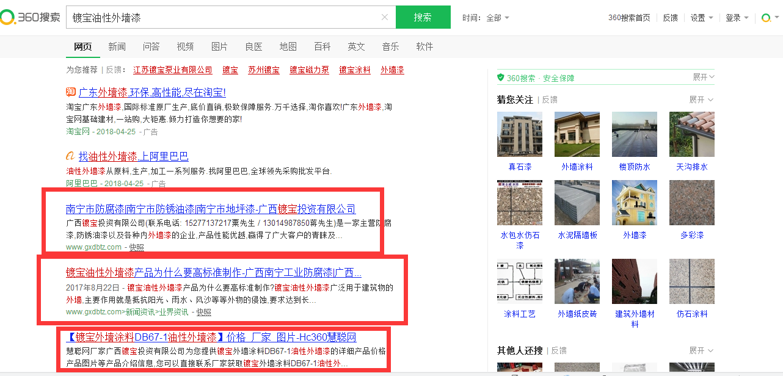Expand the 猜您关注 section with 展开
Viewport: 783px width, 376px height.
[701, 99]
